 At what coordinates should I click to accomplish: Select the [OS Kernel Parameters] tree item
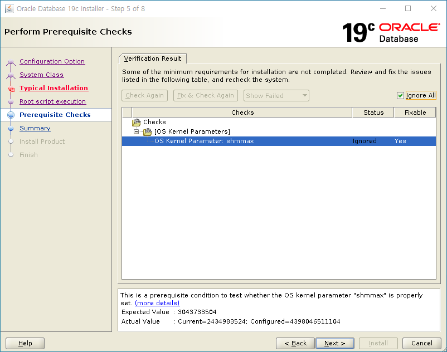click(192, 131)
